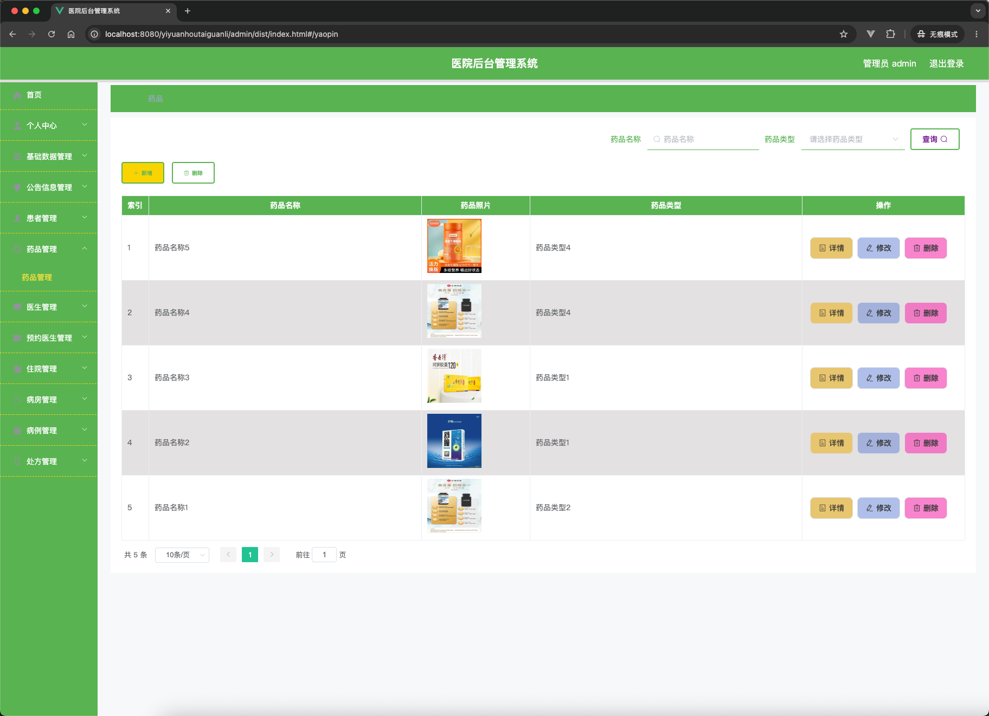Image resolution: width=989 pixels, height=716 pixels.
Task: Open the extensions puzzle icon
Action: click(x=890, y=34)
